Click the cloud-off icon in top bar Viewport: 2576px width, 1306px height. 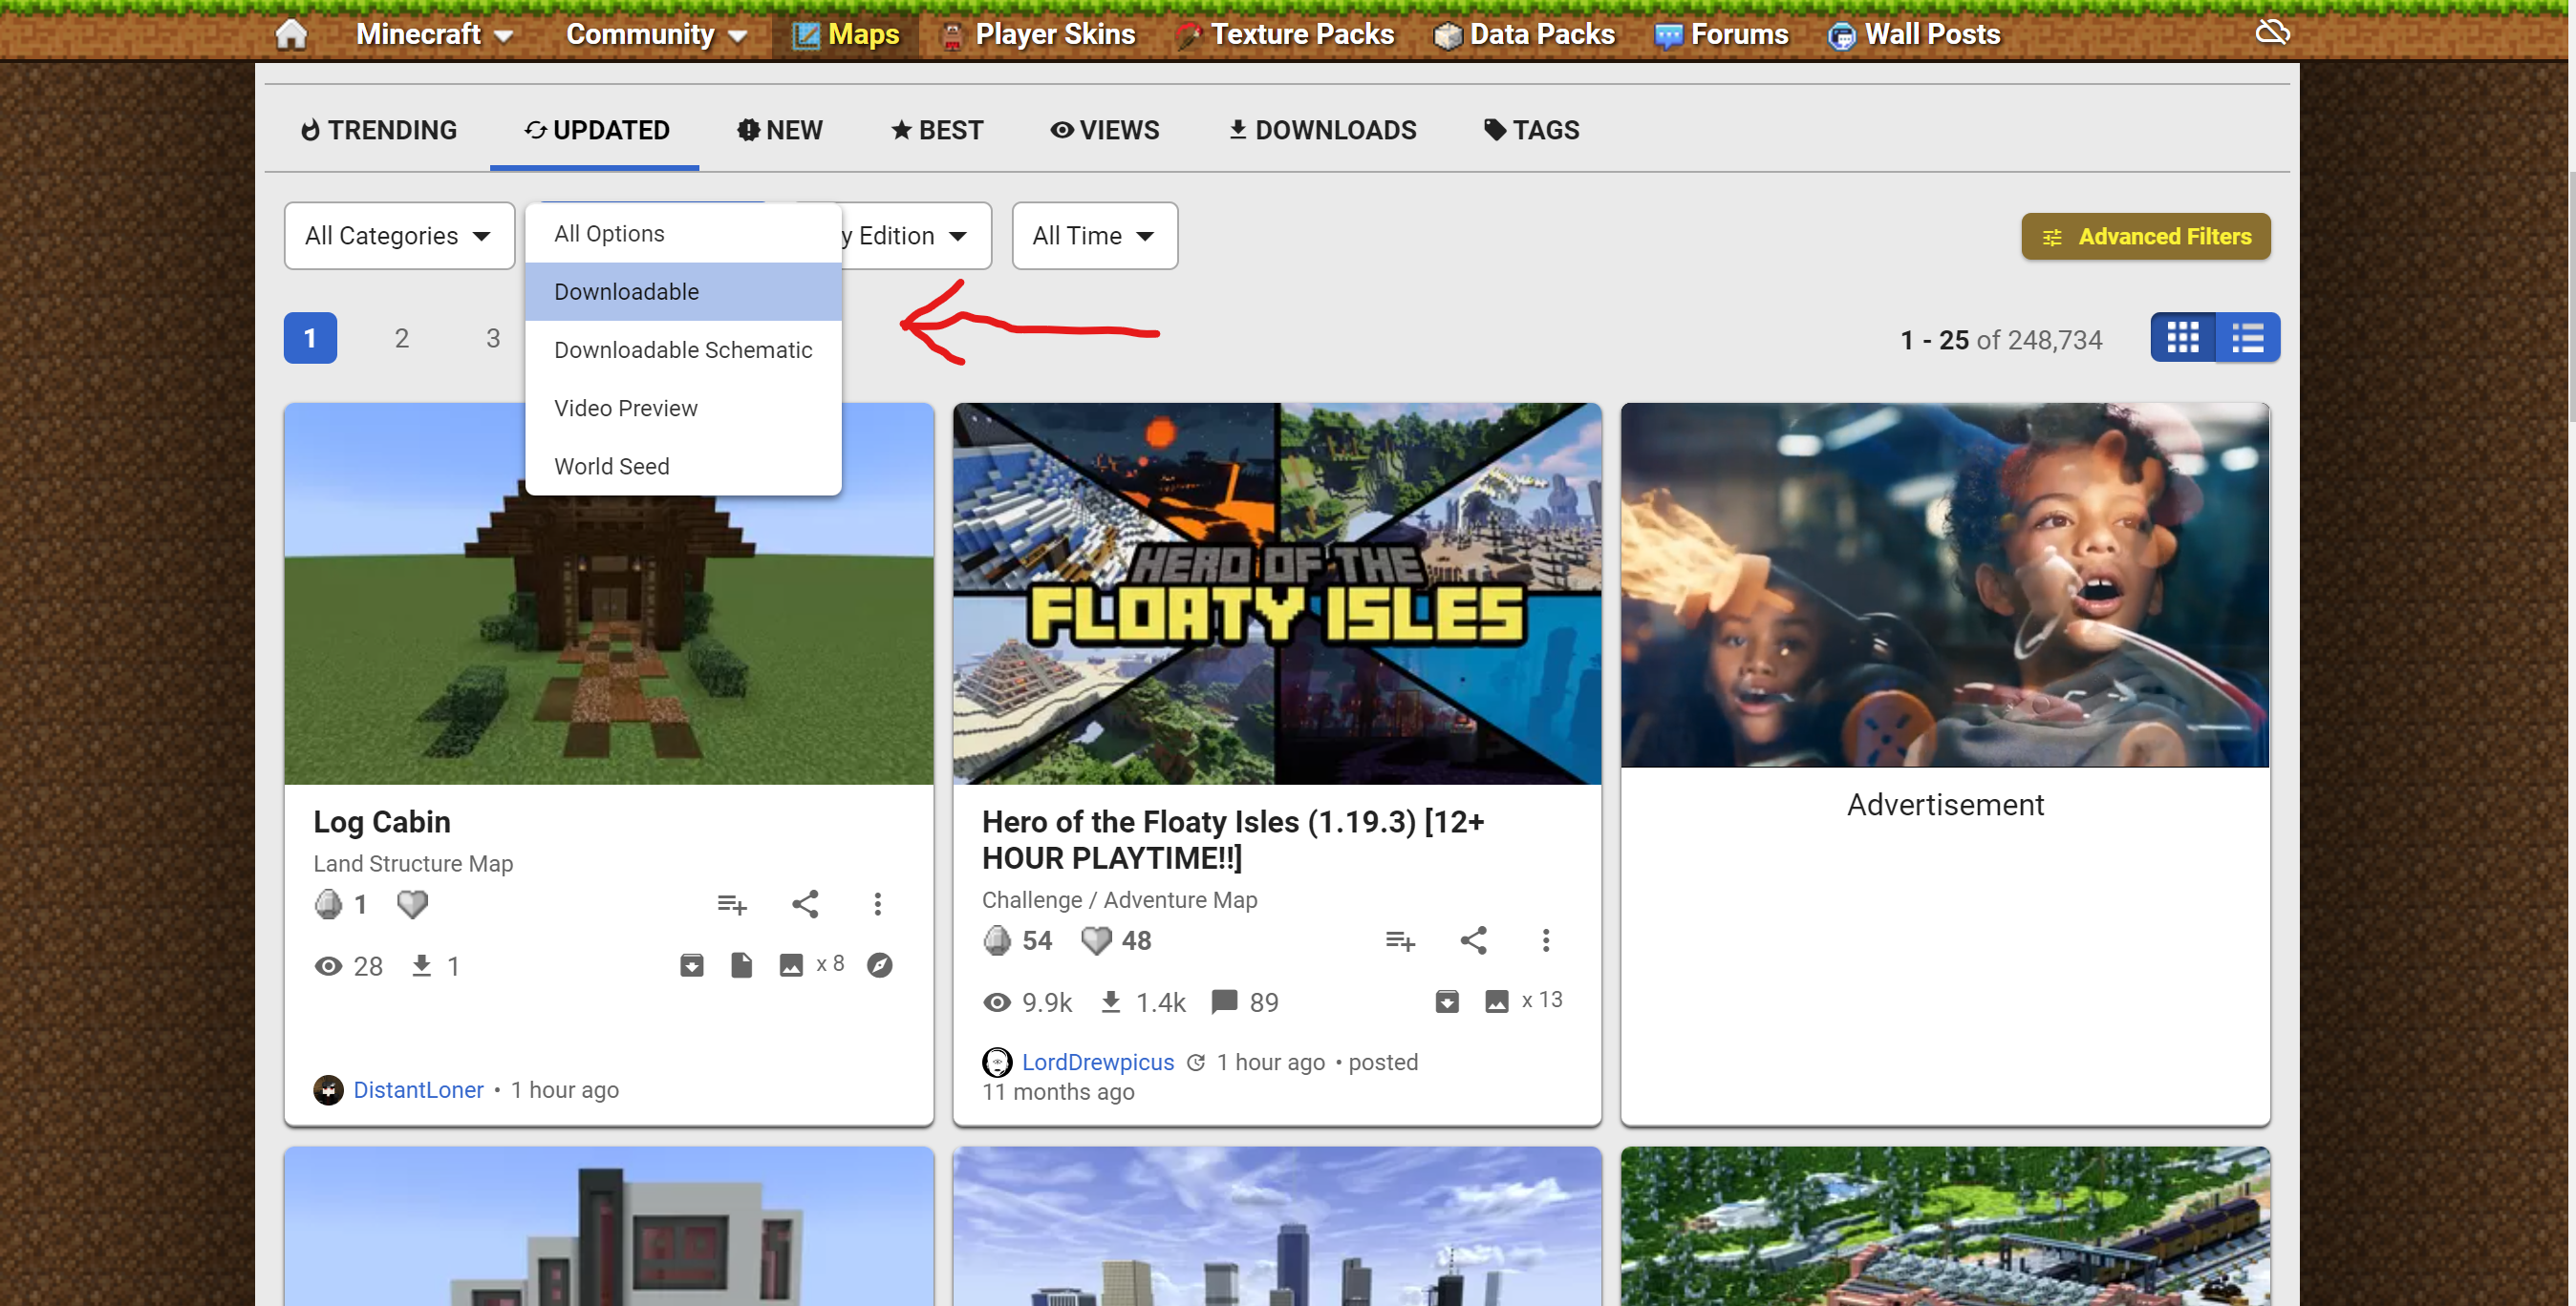tap(2271, 33)
